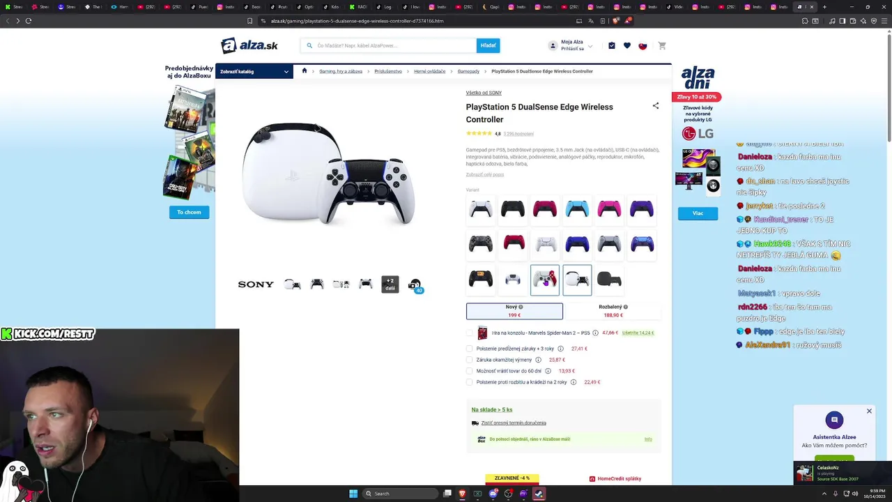The height and width of the screenshot is (502, 892).
Task: Open Príslušenstvo breadcrumb
Action: point(388,71)
